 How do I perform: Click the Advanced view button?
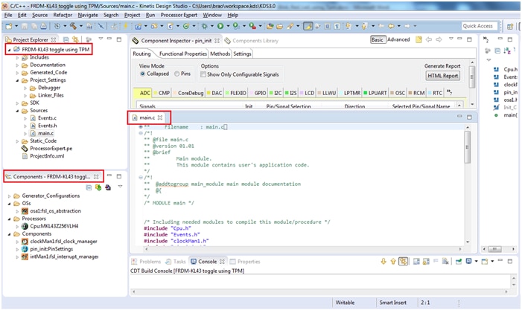(398, 39)
